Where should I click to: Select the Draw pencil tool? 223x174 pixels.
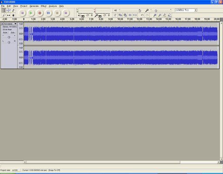coord(13,10)
